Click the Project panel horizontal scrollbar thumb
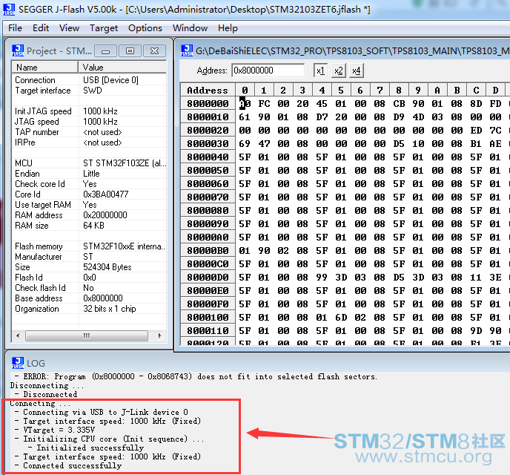Viewport: 510px width, 475px height. pyautogui.click(x=87, y=335)
